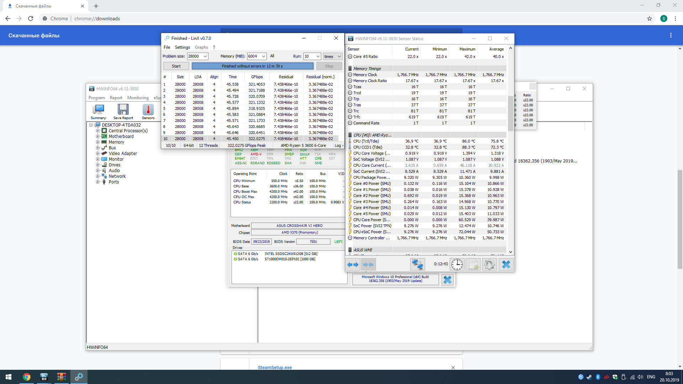Click the clock reset-timer icon
The image size is (683, 384).
click(x=457, y=265)
